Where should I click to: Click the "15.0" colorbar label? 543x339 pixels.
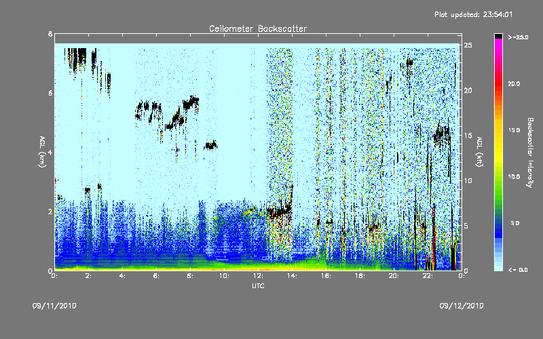tap(514, 130)
